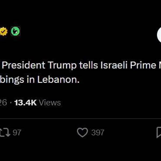Bookmark the tweet using the bookmark icon
Viewport: 161px width, 161px height.
tap(159, 132)
